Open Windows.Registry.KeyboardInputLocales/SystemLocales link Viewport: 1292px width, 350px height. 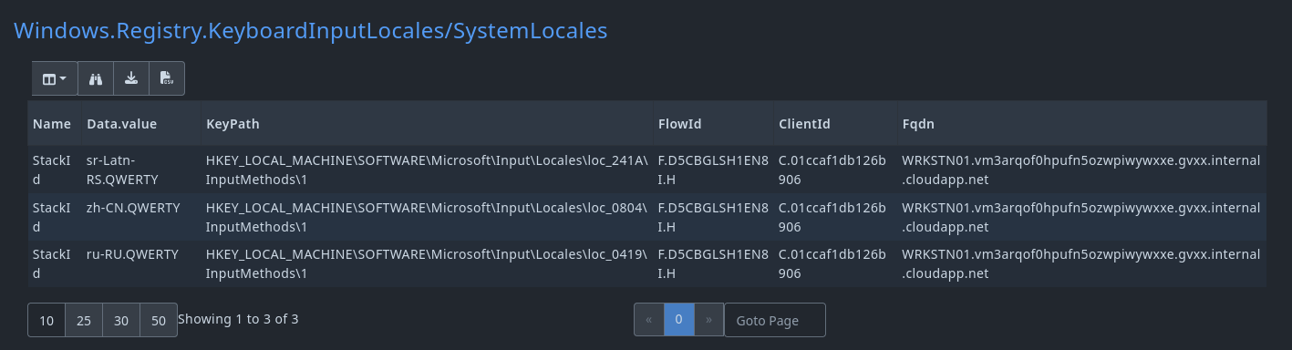pyautogui.click(x=310, y=30)
